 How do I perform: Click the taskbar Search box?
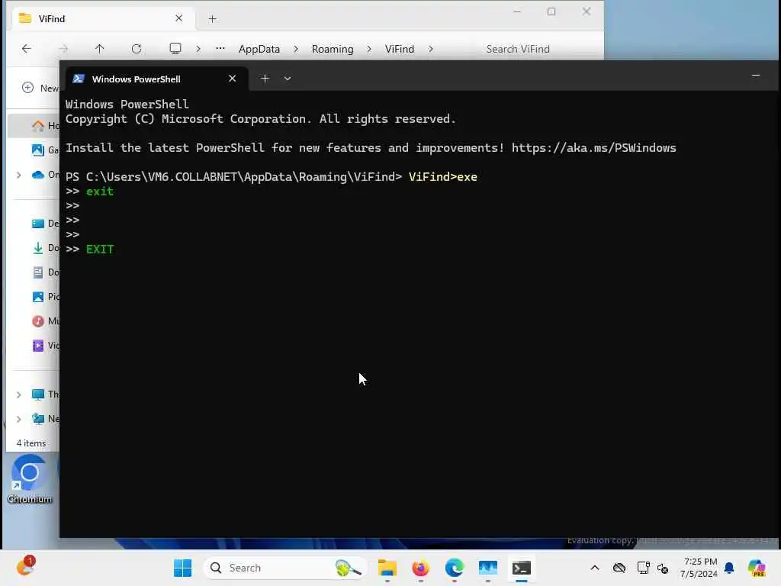[x=285, y=568]
